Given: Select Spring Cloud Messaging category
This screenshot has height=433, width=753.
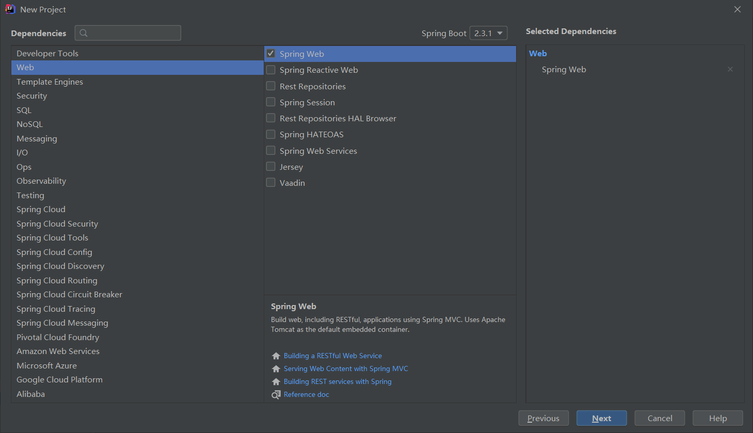Looking at the screenshot, I should [137, 323].
